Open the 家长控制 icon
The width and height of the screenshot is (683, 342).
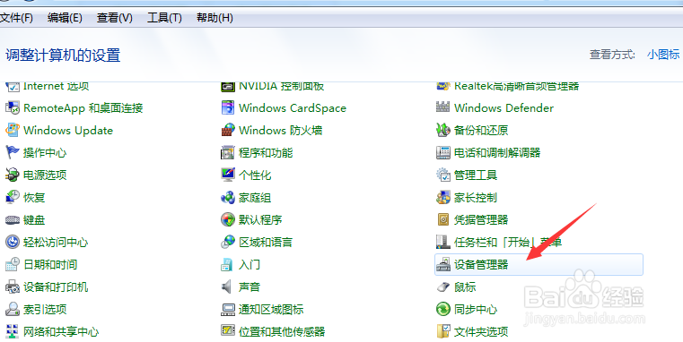[x=443, y=197]
